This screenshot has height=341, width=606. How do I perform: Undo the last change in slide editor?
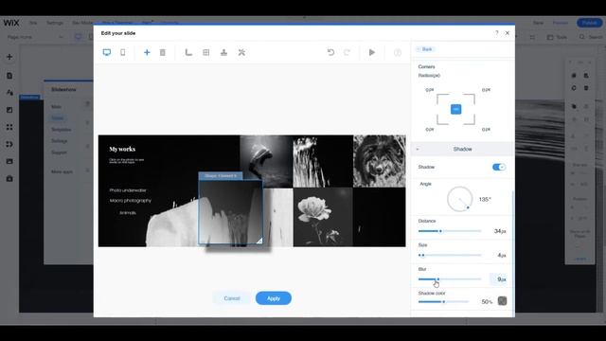click(x=330, y=52)
